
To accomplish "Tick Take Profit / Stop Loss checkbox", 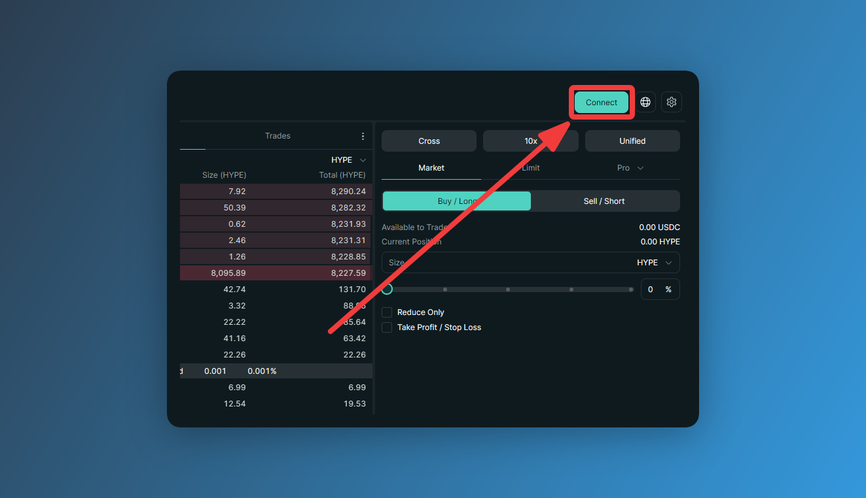I will coord(387,327).
